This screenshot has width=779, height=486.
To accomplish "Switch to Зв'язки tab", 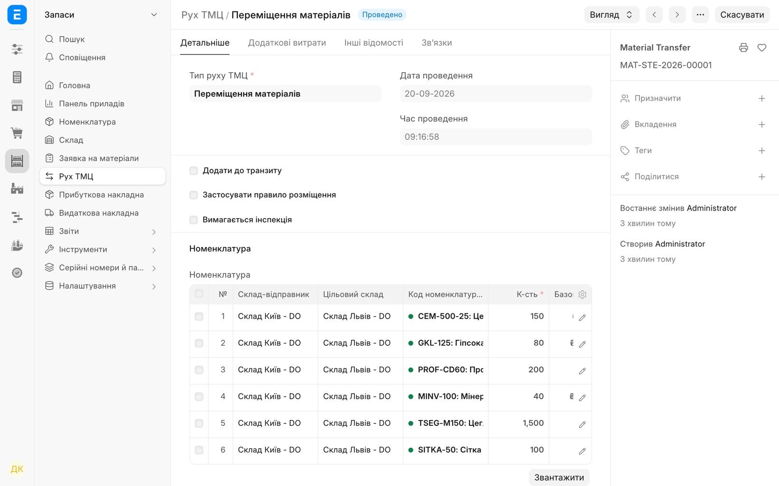I will (437, 43).
